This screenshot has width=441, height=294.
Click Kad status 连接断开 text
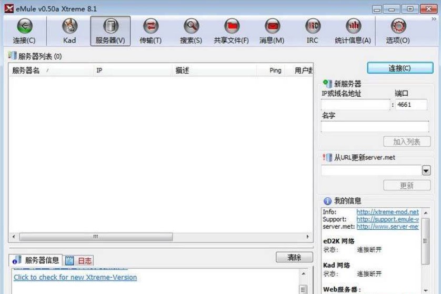(369, 274)
